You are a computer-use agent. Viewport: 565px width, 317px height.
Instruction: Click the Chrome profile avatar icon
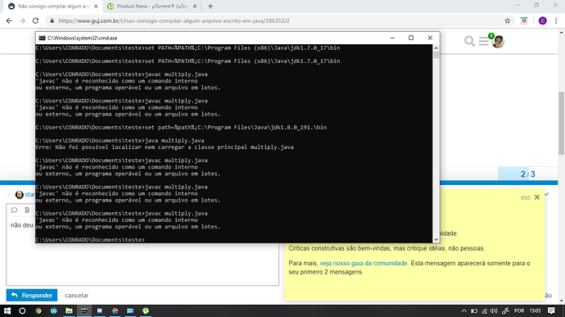(x=542, y=21)
